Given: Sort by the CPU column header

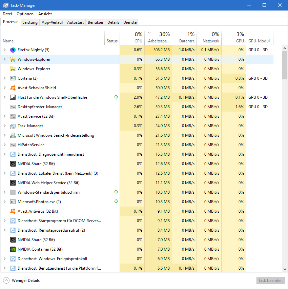Looking at the screenshot, I should tap(132, 38).
